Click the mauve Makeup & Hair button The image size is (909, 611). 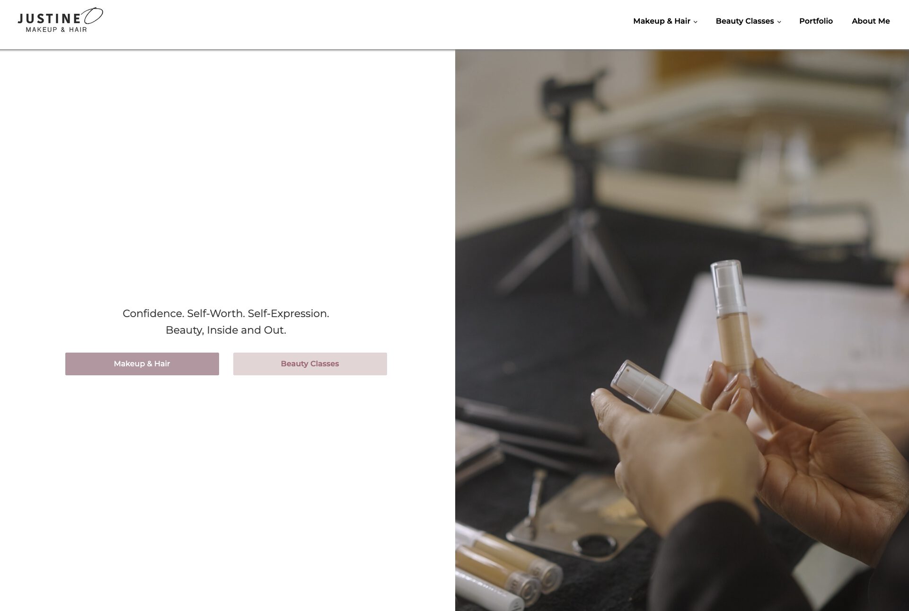(142, 364)
